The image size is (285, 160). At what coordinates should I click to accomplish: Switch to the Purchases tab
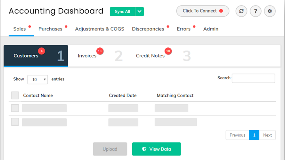pos(50,29)
